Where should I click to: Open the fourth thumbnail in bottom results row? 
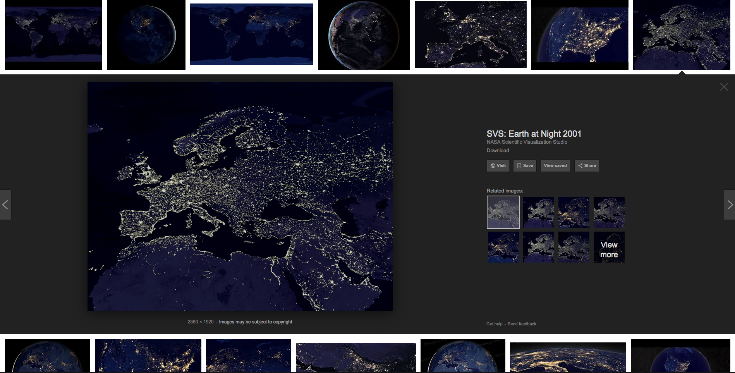pyautogui.click(x=356, y=358)
